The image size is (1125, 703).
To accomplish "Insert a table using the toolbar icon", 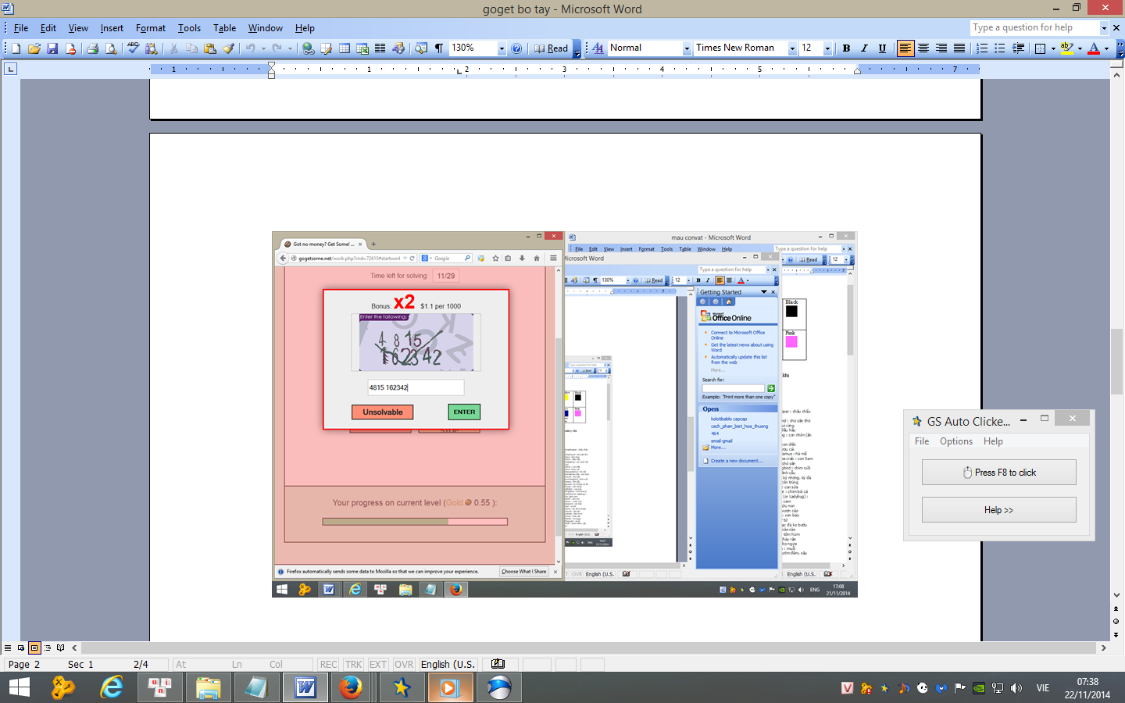I will (x=345, y=48).
